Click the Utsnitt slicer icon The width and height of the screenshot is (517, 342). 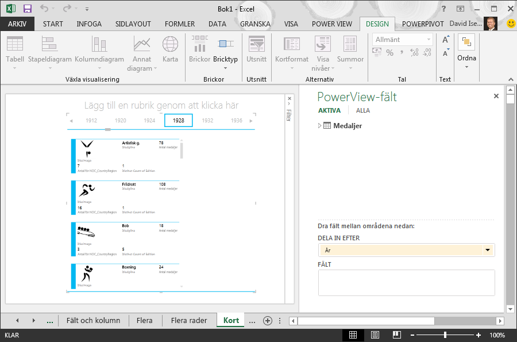pos(257,49)
